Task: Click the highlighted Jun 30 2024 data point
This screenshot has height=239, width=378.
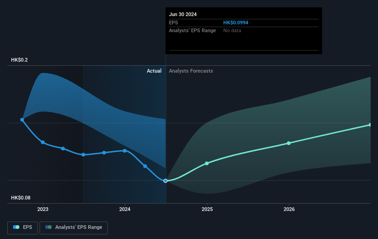Action: (165, 181)
